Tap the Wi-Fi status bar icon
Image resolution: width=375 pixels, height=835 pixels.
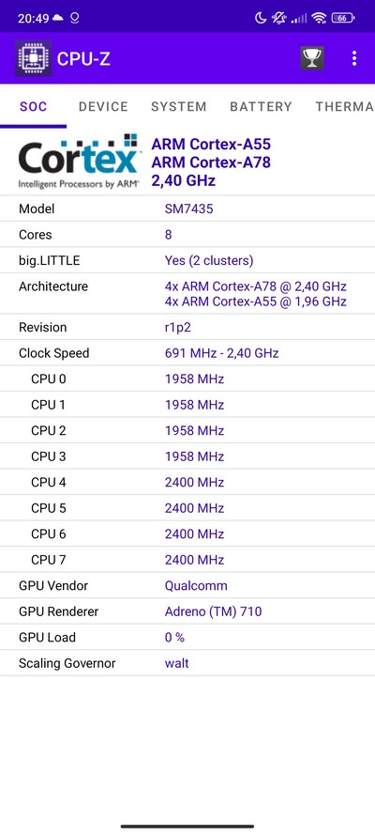point(319,18)
